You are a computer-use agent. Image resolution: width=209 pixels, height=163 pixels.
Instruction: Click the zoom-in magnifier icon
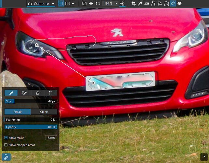click(122, 4)
